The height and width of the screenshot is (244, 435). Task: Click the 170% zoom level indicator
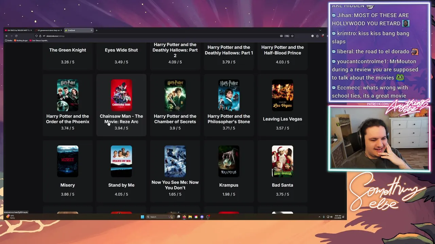click(287, 36)
